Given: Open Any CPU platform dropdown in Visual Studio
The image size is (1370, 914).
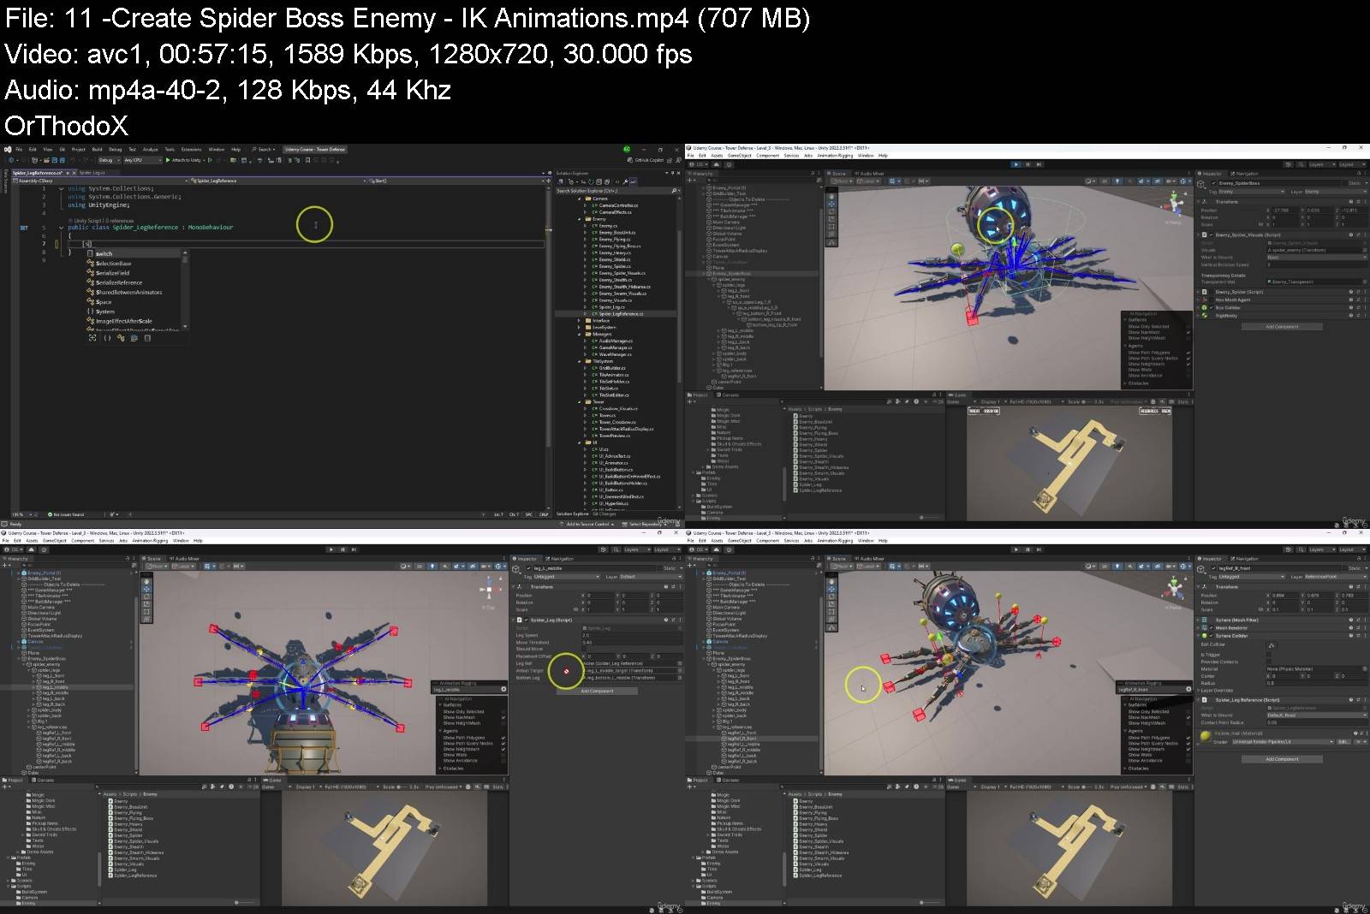Looking at the screenshot, I should click(x=142, y=160).
